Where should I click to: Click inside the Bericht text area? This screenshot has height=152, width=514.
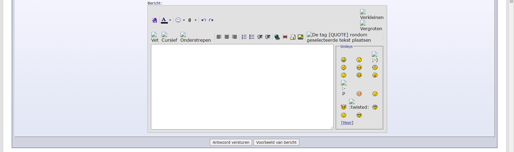242,87
